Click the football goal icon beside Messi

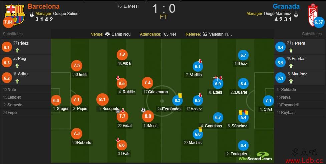(x=143, y=110)
